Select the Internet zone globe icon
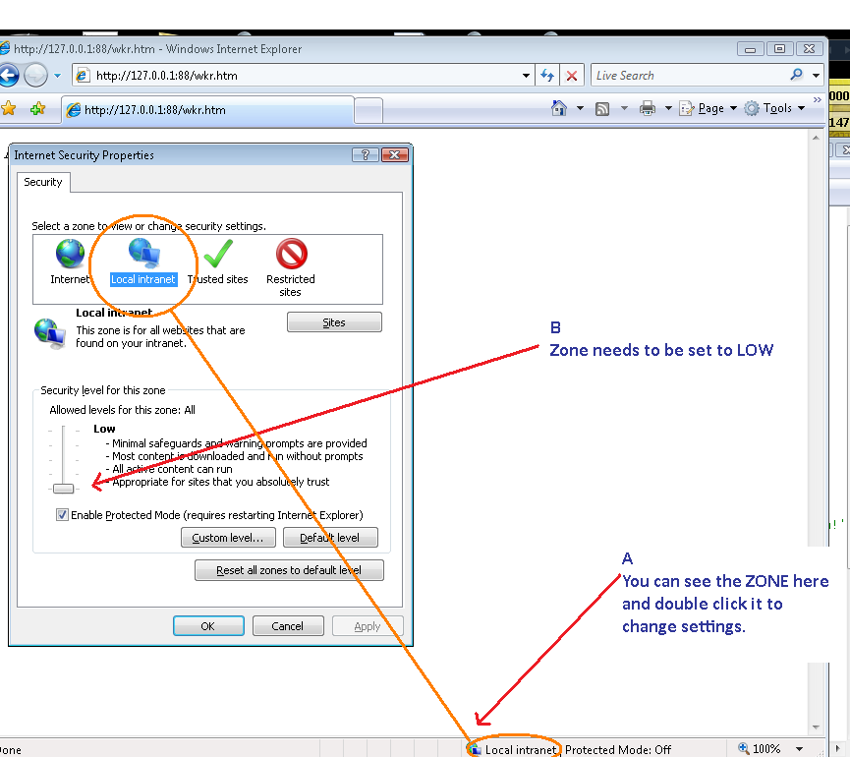This screenshot has width=850, height=757. pyautogui.click(x=71, y=255)
